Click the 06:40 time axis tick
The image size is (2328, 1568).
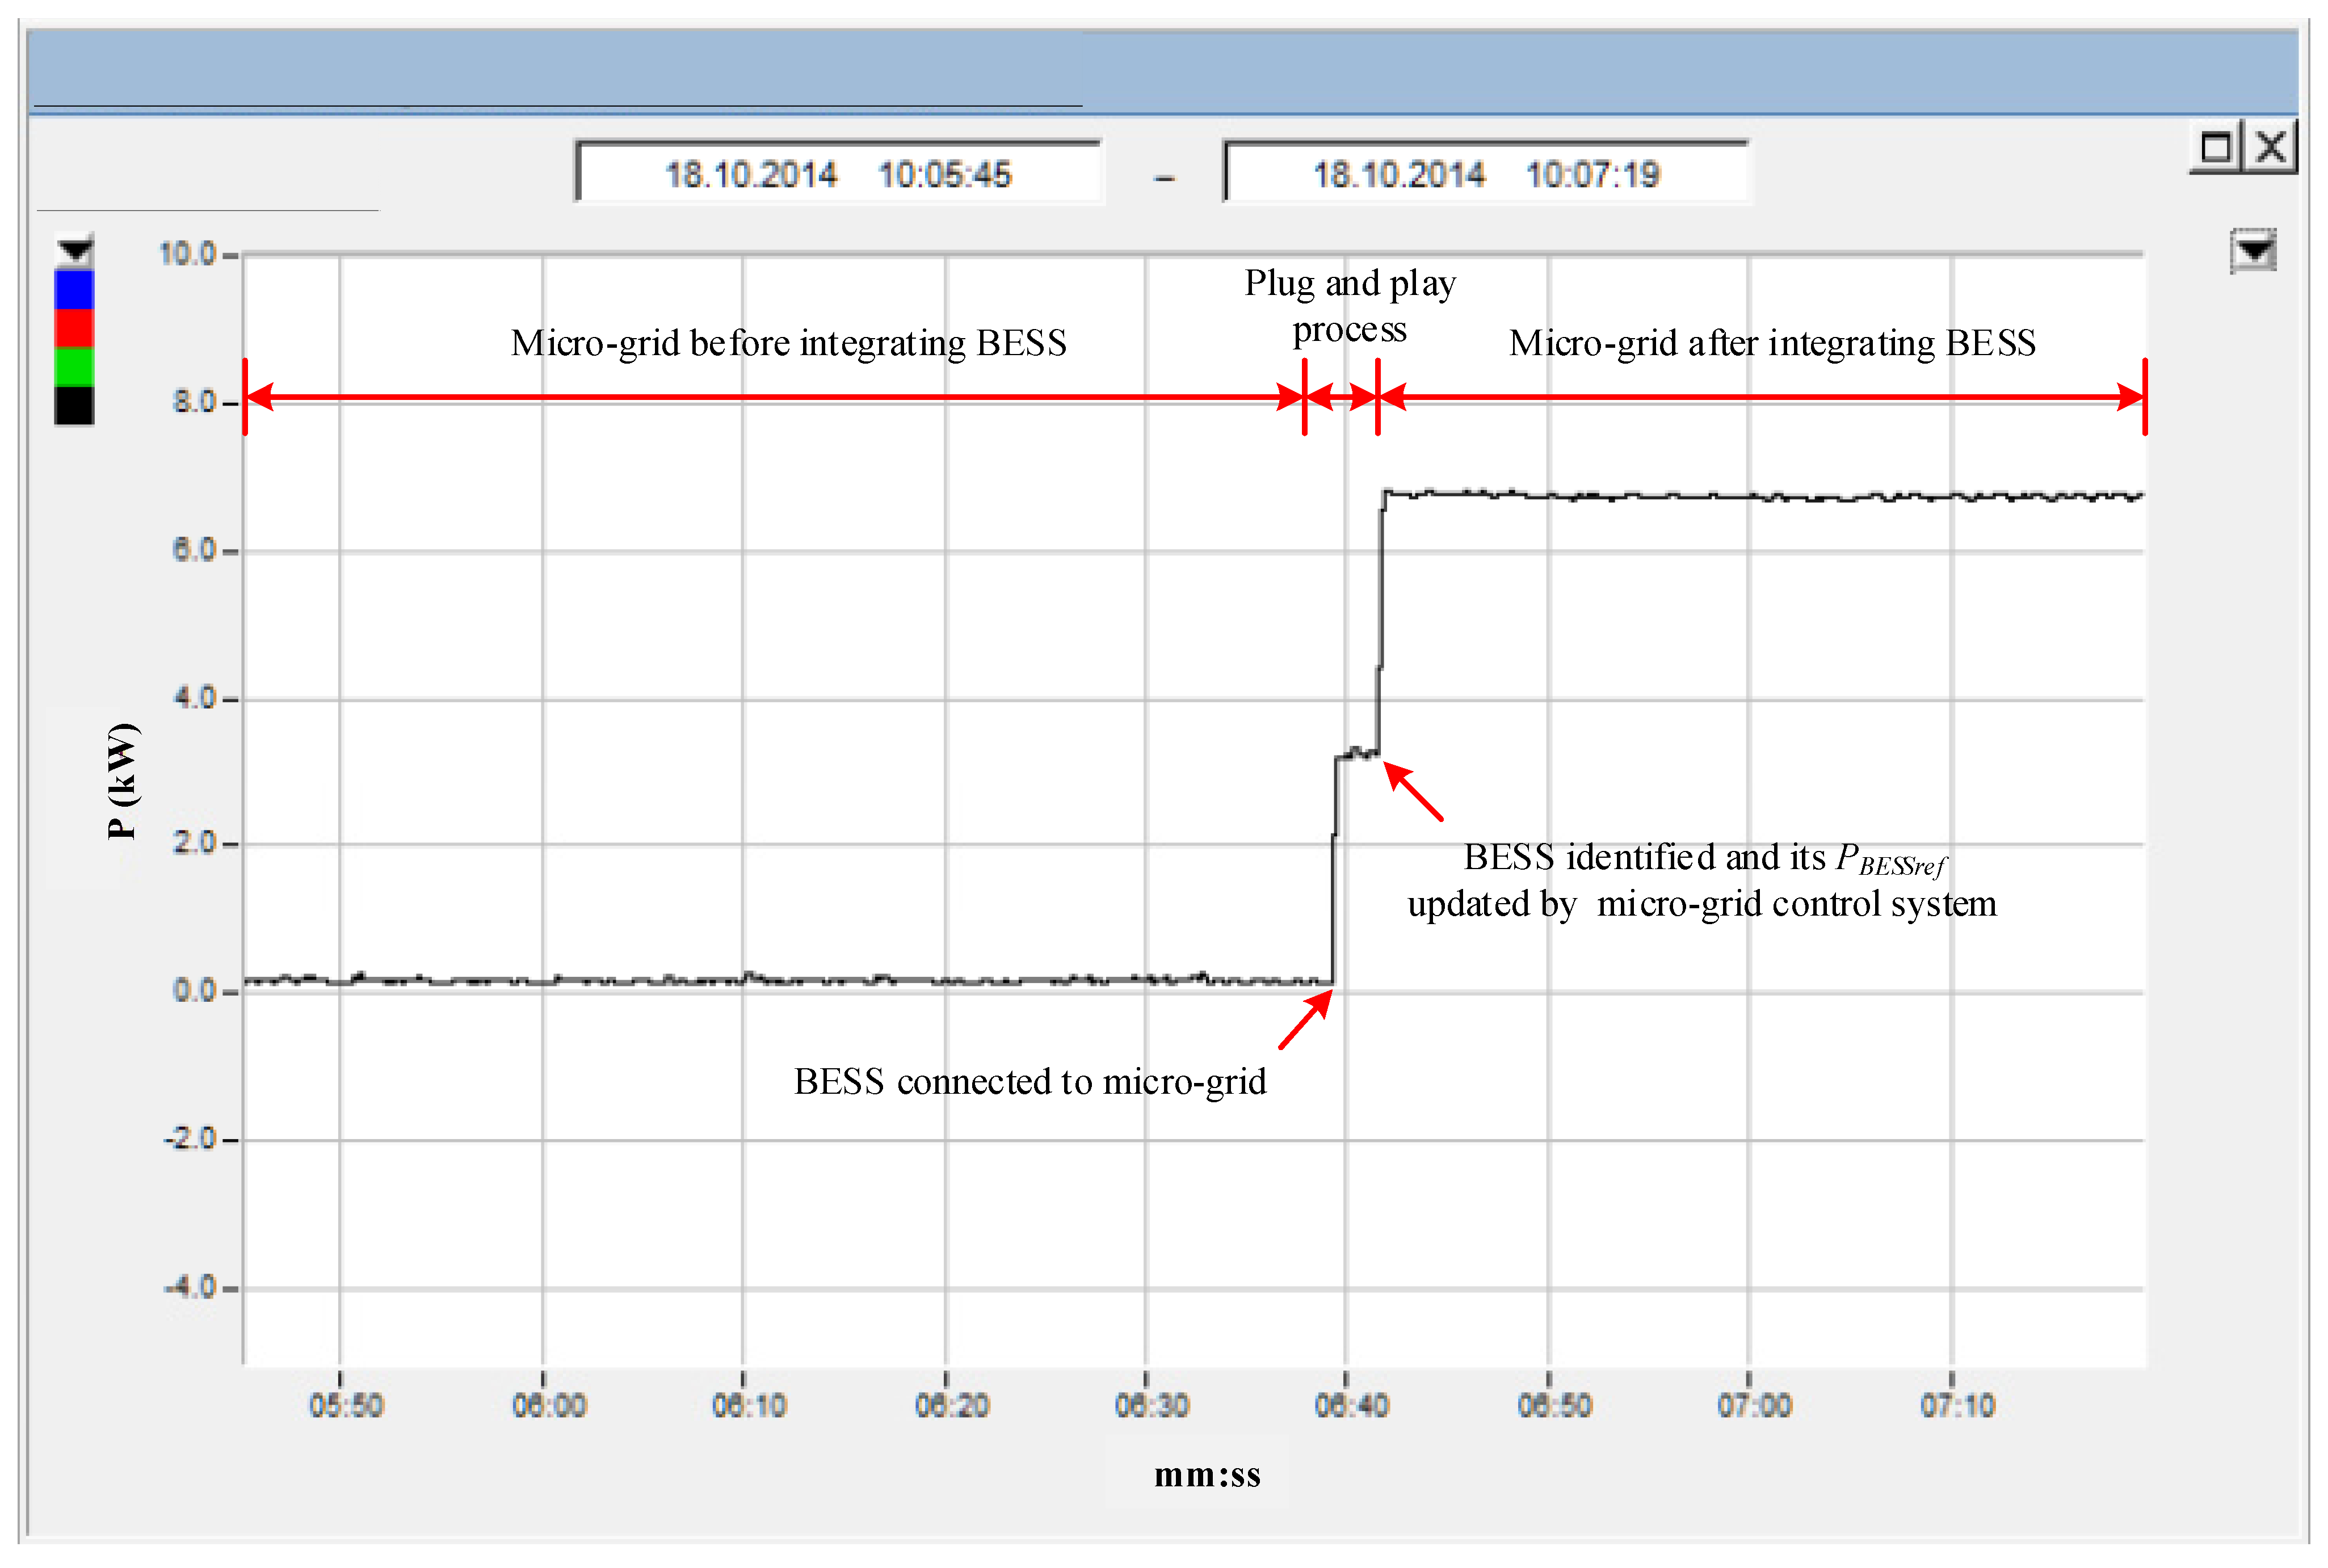point(1352,1405)
